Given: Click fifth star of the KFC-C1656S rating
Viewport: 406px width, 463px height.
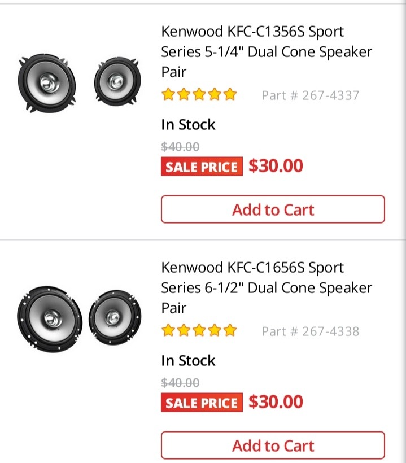Looking at the screenshot, I should [x=230, y=330].
